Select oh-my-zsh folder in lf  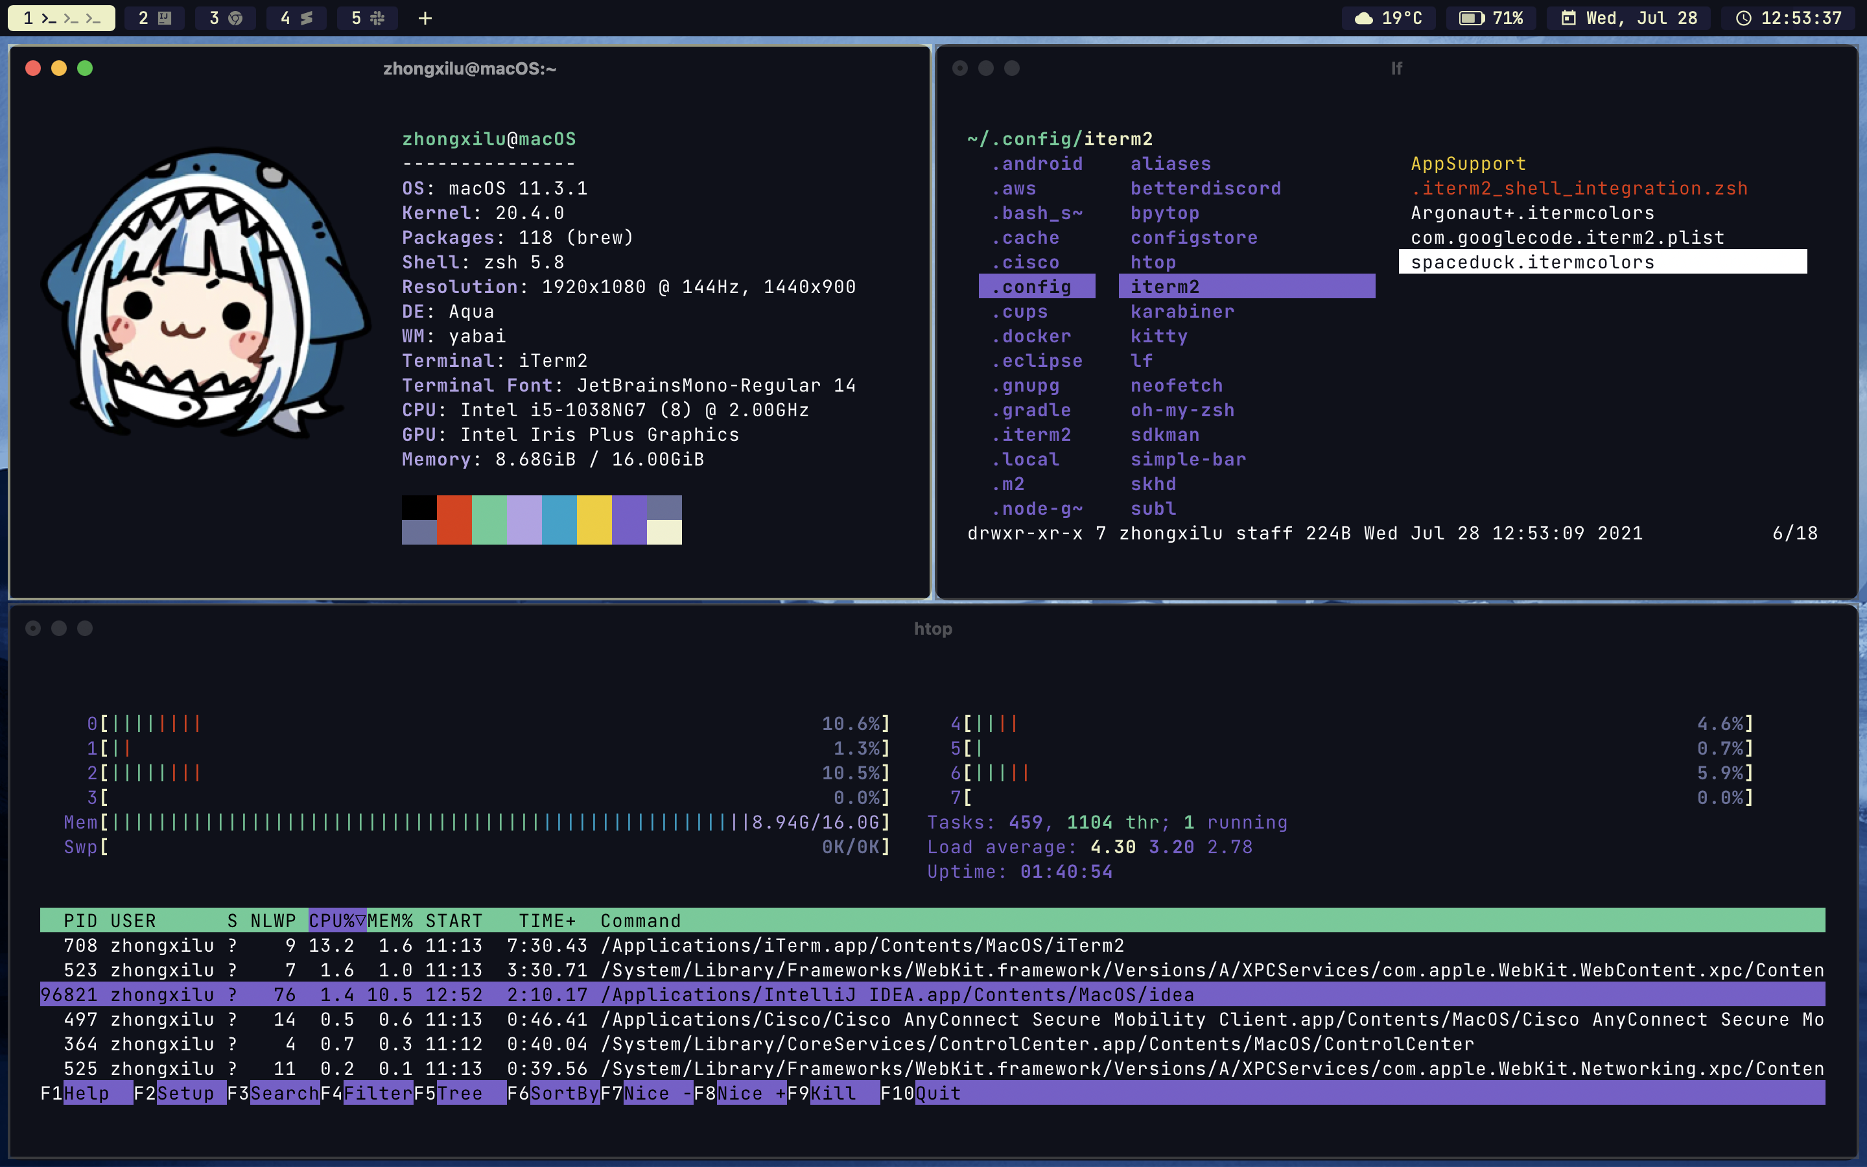[x=1182, y=410]
